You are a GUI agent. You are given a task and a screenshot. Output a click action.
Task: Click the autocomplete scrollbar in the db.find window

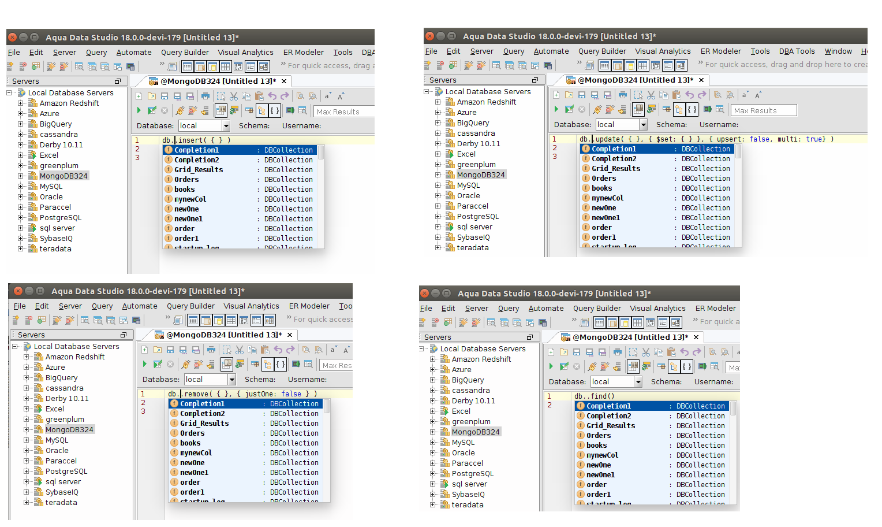click(x=733, y=409)
